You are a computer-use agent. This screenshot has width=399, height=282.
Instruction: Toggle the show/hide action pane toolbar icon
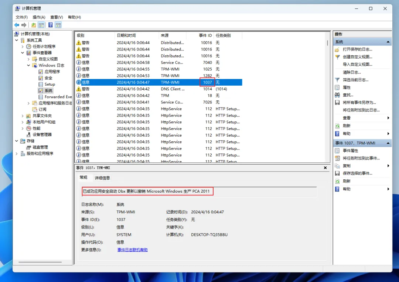[x=58, y=25]
